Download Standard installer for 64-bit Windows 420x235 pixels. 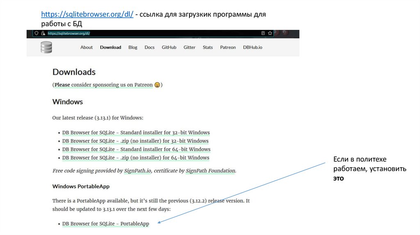pyautogui.click(x=136, y=149)
